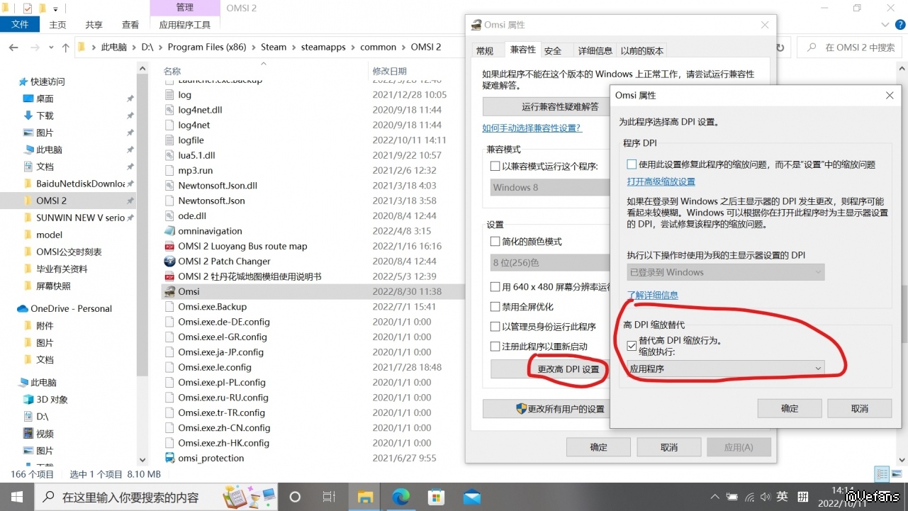Click the new folder icon in title bar
This screenshot has width=908, height=511.
click(x=42, y=9)
